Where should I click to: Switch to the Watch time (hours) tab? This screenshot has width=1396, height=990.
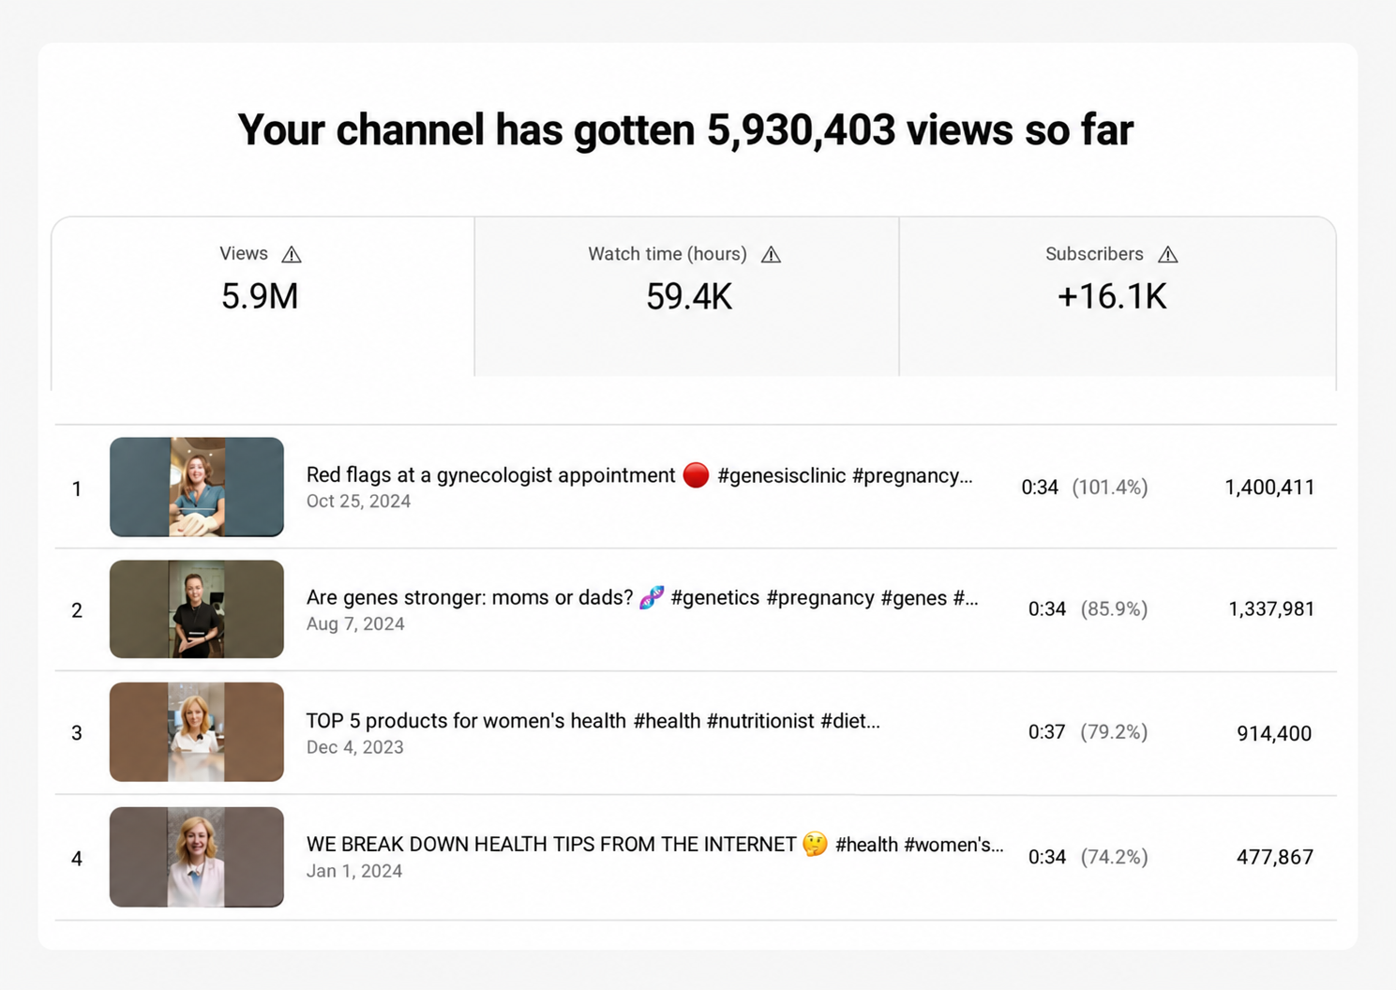pyautogui.click(x=686, y=297)
